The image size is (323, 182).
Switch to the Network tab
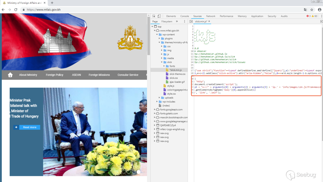(211, 16)
